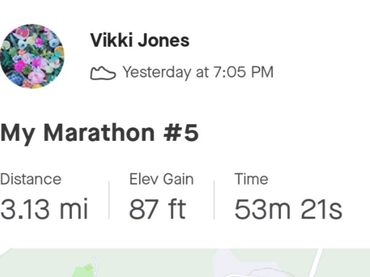The image size is (370, 277).
Task: Open the Vikki Jones profile name link
Action: [140, 40]
